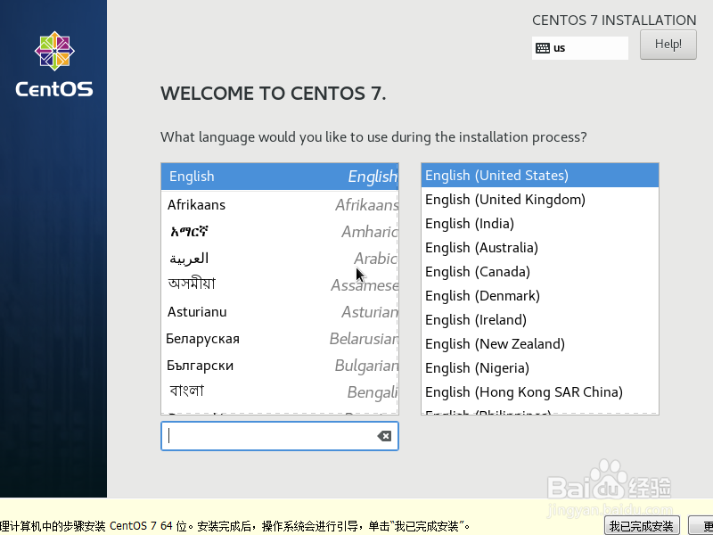This screenshot has height=535, width=713.
Task: Select English (Hong Kong SAR China) locale
Action: tap(505, 391)
